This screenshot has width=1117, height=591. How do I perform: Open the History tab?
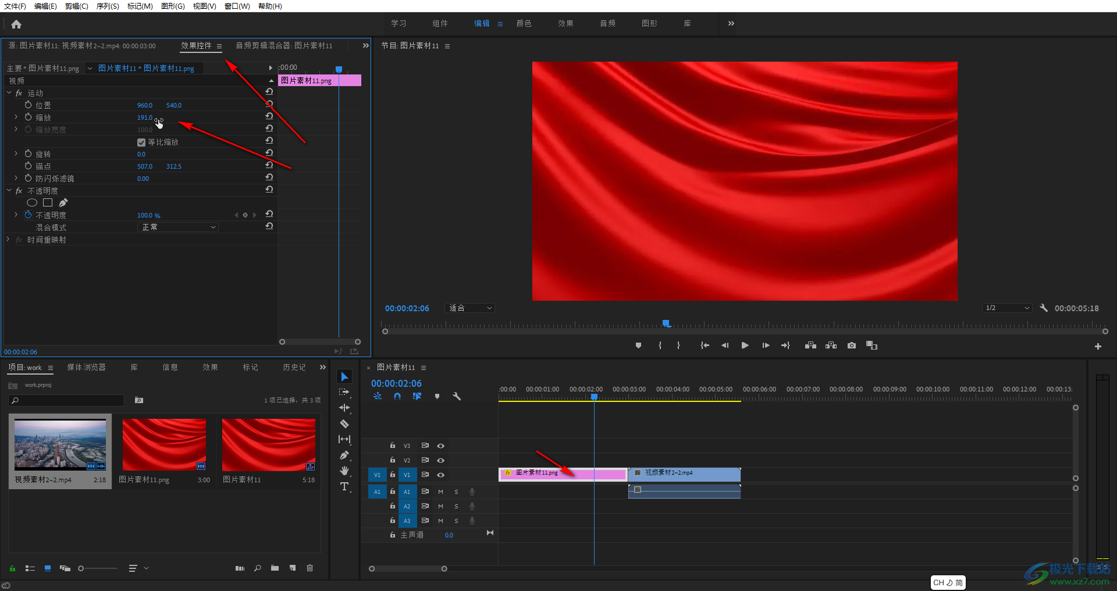294,367
